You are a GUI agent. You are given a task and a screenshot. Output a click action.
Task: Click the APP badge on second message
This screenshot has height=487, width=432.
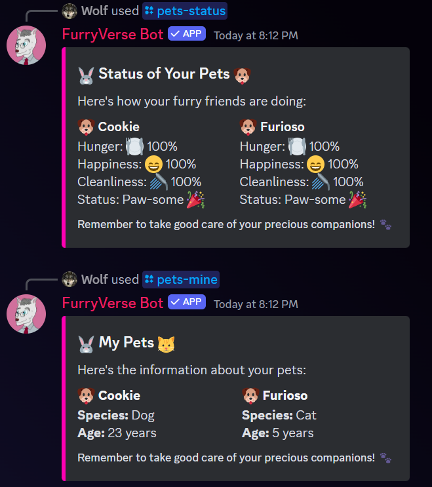[187, 302]
